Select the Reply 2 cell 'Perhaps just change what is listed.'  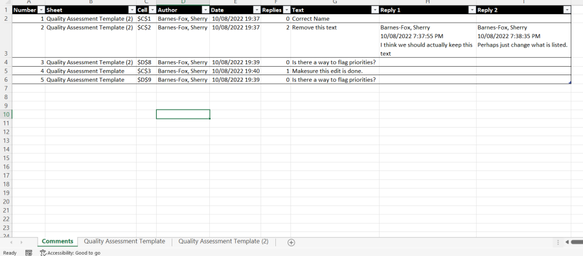[523, 40]
